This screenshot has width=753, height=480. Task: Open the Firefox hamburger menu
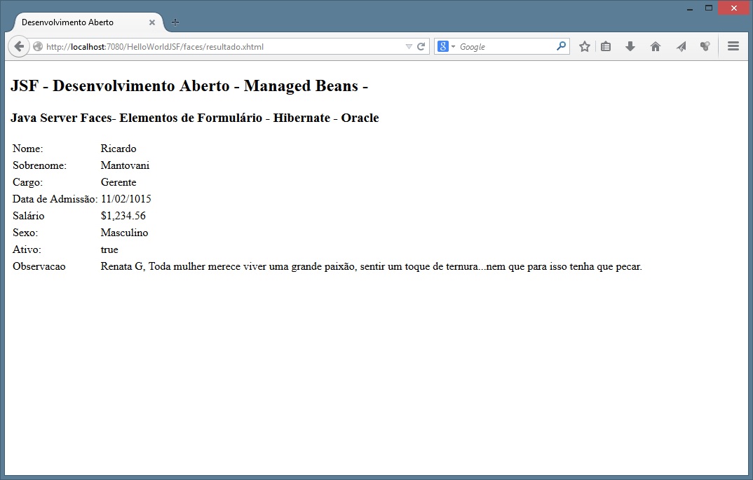coord(733,46)
